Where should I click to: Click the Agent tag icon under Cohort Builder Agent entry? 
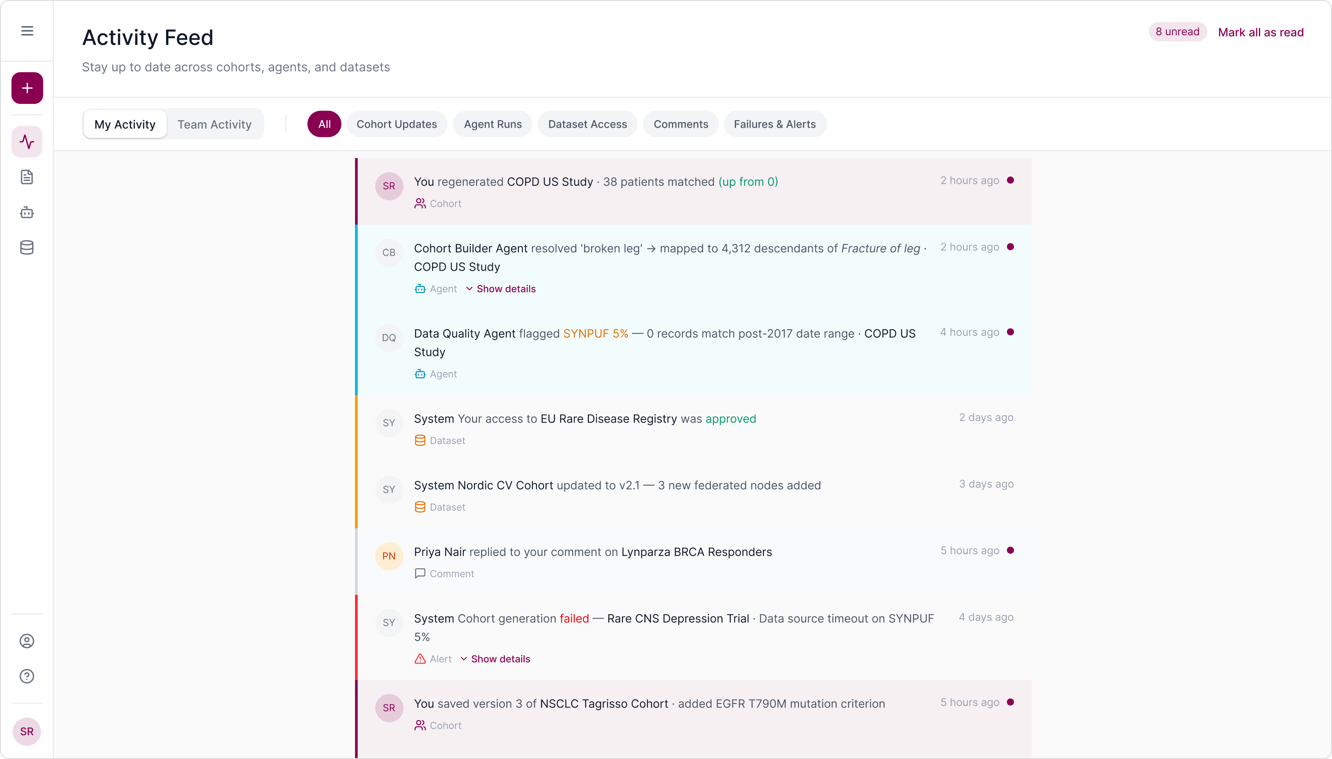pyautogui.click(x=420, y=289)
